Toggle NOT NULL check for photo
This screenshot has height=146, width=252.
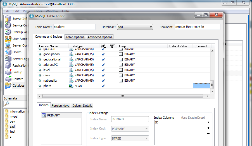103,86
